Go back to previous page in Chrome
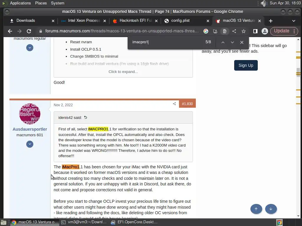 [10, 31]
